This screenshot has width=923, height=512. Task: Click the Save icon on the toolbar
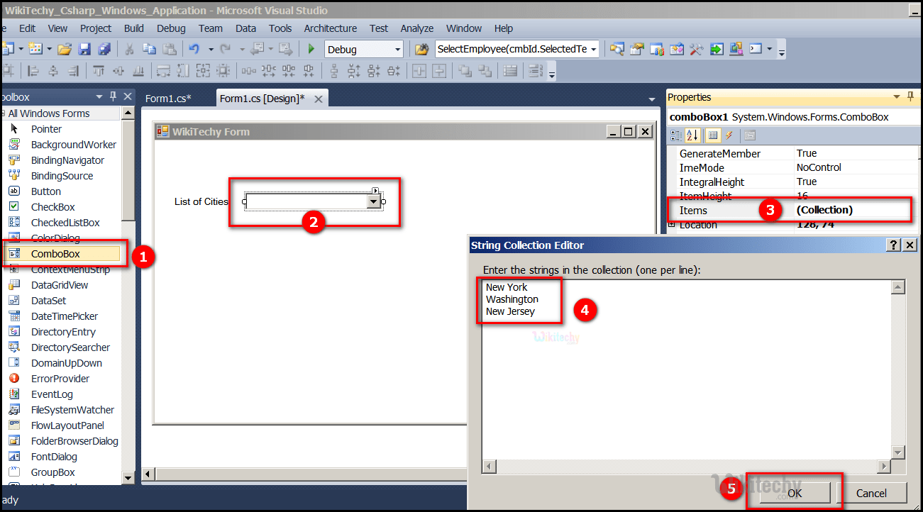pyautogui.click(x=85, y=48)
